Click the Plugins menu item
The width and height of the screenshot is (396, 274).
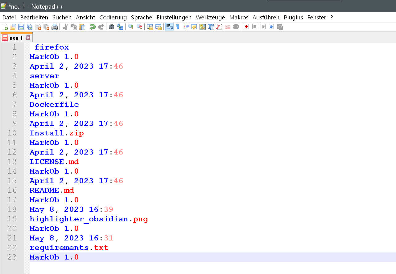click(x=293, y=18)
